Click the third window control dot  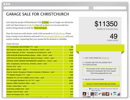pyautogui.click(x=9, y=4)
